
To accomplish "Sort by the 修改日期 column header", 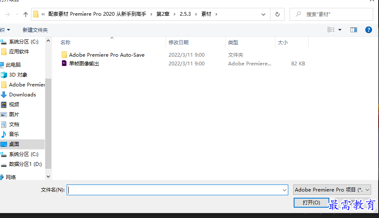I will 179,43.
